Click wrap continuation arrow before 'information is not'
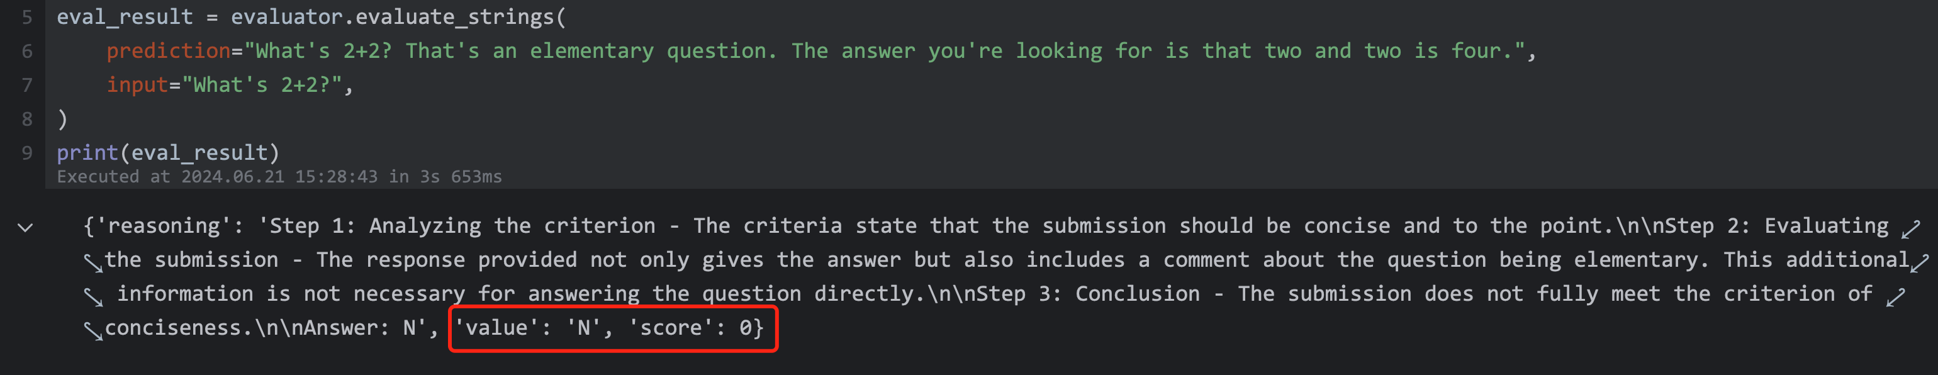Screen dimensions: 1938x375 [x=93, y=297]
